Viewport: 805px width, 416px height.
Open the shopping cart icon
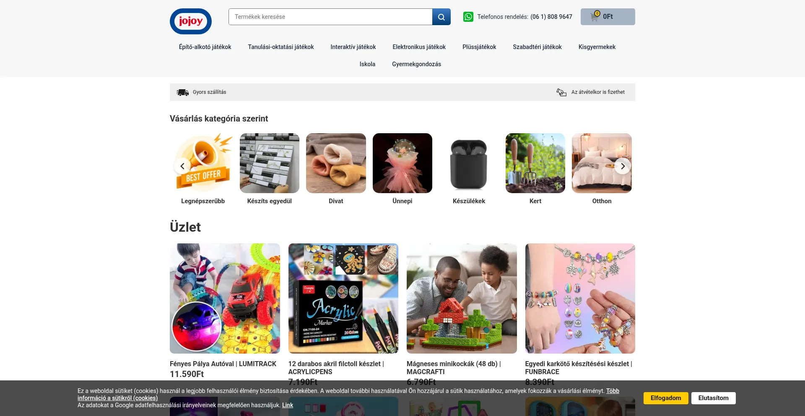coord(595,17)
